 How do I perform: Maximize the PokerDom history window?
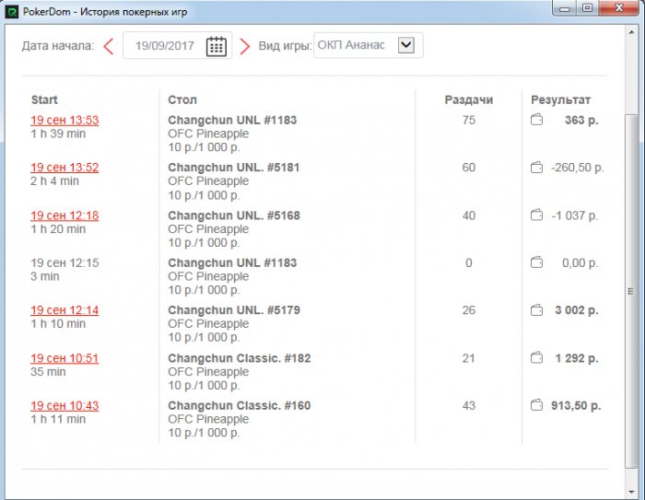point(588,8)
